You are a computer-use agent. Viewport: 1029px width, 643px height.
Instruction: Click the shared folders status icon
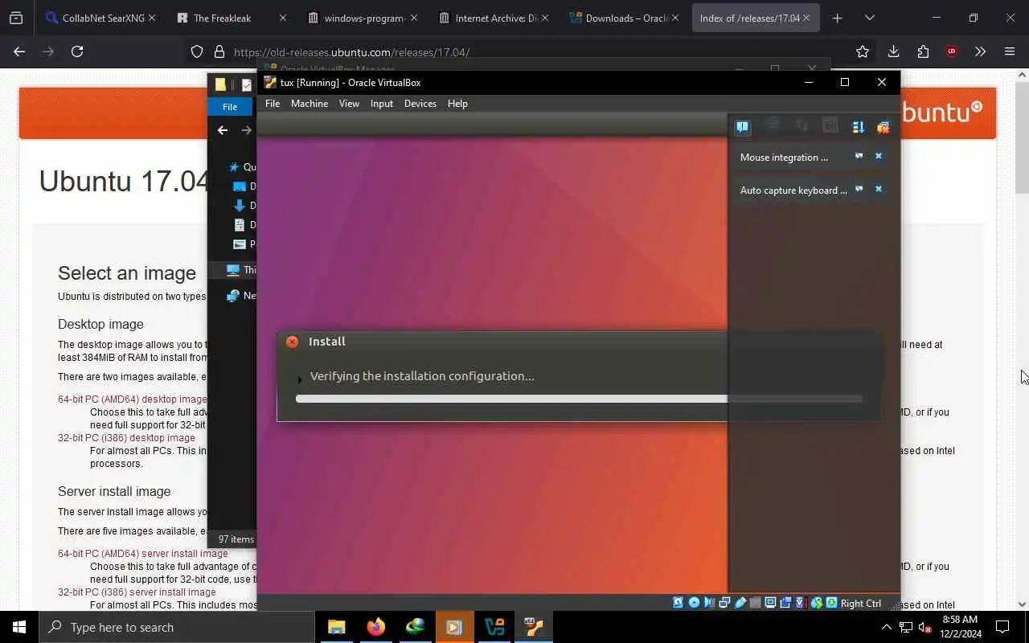(755, 603)
